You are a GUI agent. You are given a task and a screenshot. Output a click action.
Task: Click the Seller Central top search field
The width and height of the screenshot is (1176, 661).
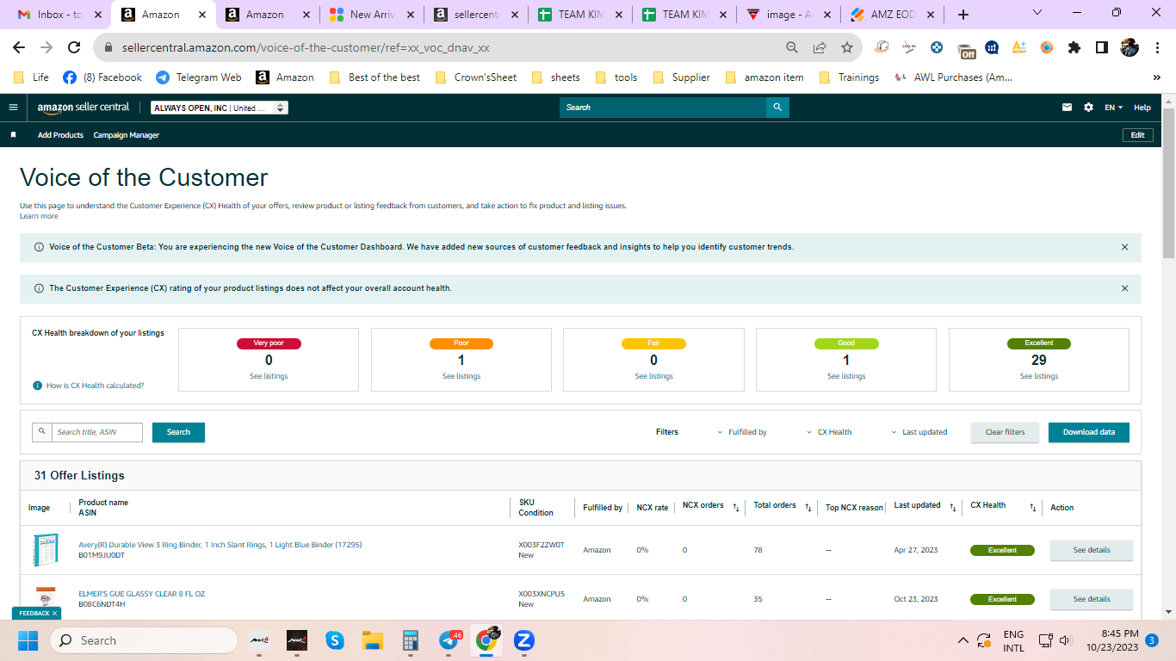[x=663, y=108]
